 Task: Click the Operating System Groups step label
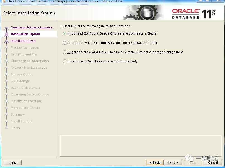tap(30, 94)
